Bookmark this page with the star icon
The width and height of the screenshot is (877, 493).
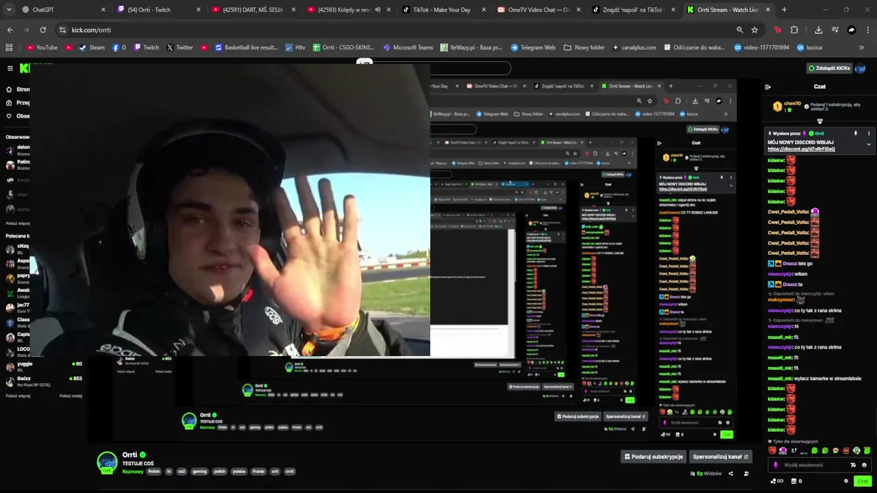tap(754, 30)
